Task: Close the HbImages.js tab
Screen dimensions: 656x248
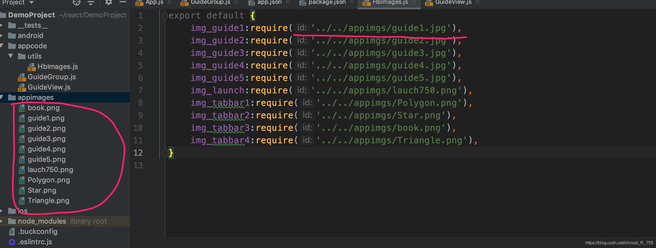Action: (x=414, y=2)
